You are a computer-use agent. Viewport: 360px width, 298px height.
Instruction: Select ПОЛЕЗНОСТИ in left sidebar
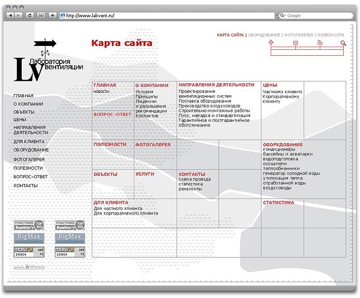pyautogui.click(x=28, y=168)
